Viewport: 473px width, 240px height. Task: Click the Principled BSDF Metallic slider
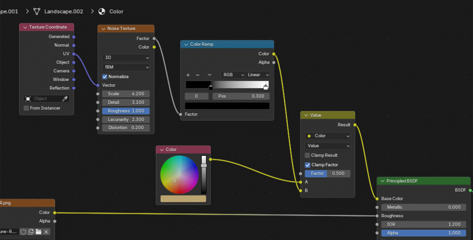pyautogui.click(x=423, y=207)
